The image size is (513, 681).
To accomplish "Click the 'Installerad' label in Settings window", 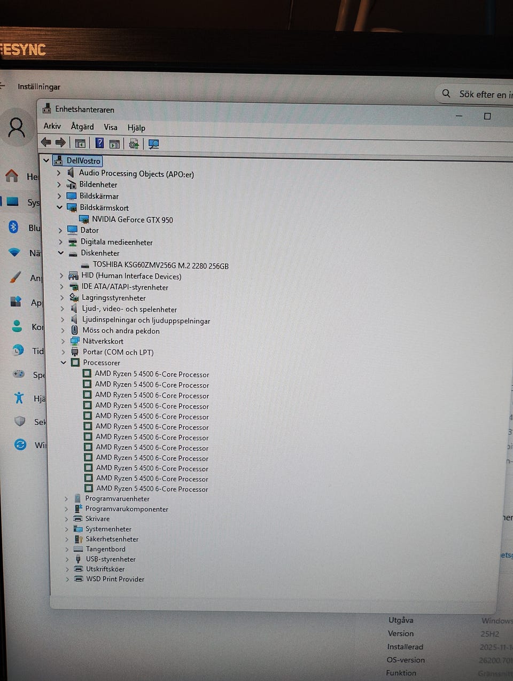I will 405,646.
